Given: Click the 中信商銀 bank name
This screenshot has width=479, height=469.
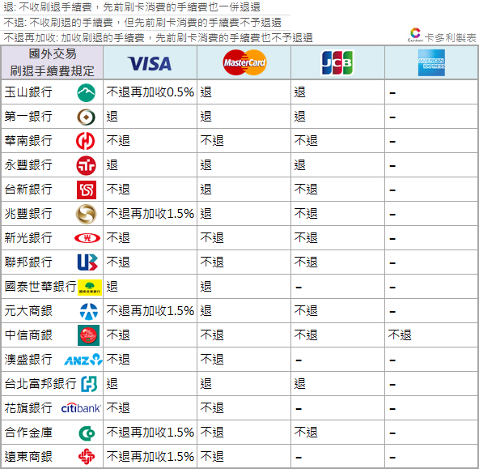Looking at the screenshot, I should coord(28,335).
